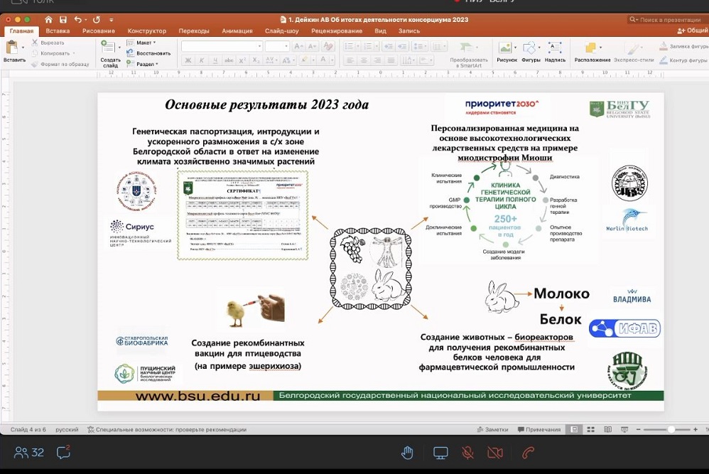Screen dimensions: 709x474
Task: Click the Undo arrow icon
Action: (x=78, y=20)
